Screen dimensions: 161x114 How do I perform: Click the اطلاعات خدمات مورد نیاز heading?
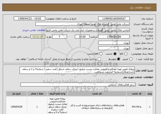pos(138,77)
